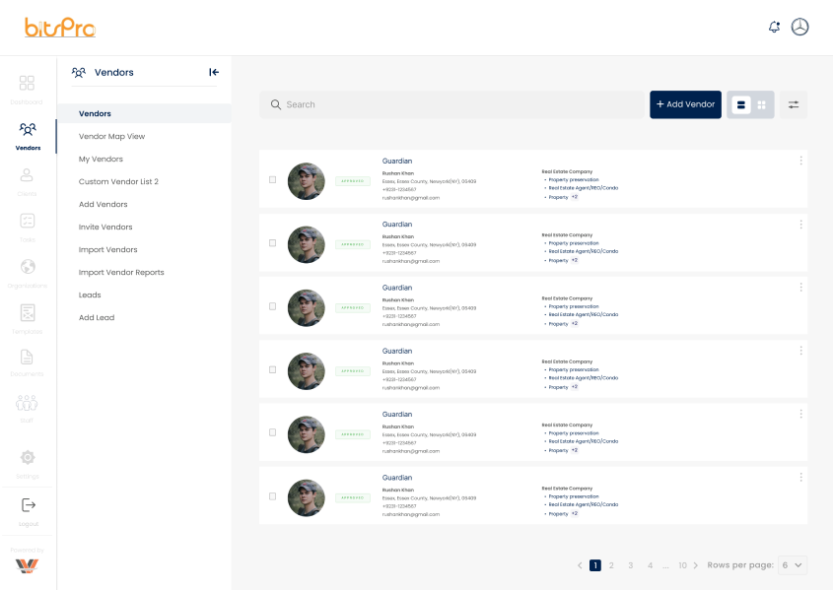Image resolution: width=833 pixels, height=590 pixels.
Task: Go to Dashboard in the sidebar
Action: click(27, 89)
